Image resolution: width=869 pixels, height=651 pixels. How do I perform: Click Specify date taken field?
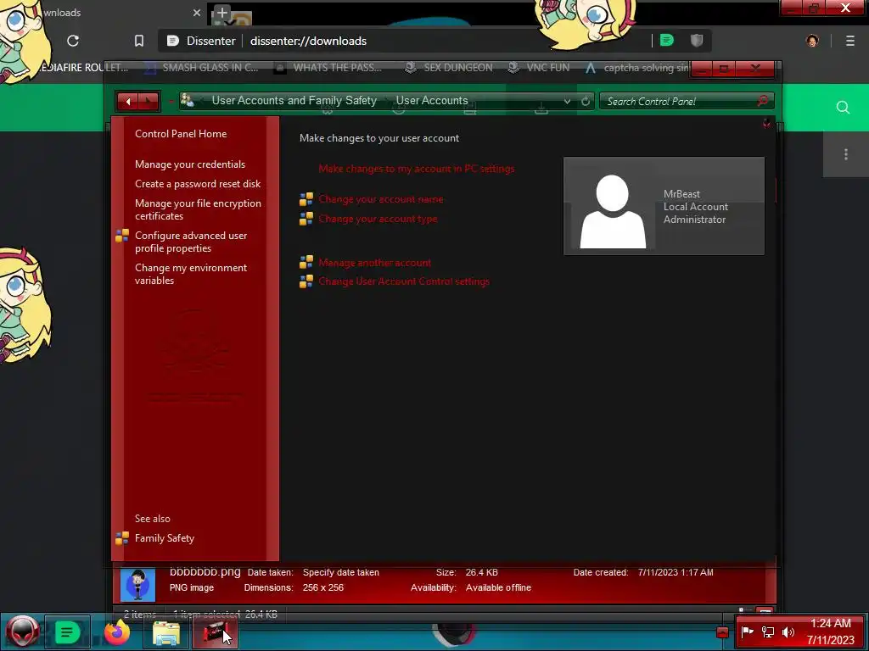[x=341, y=572]
